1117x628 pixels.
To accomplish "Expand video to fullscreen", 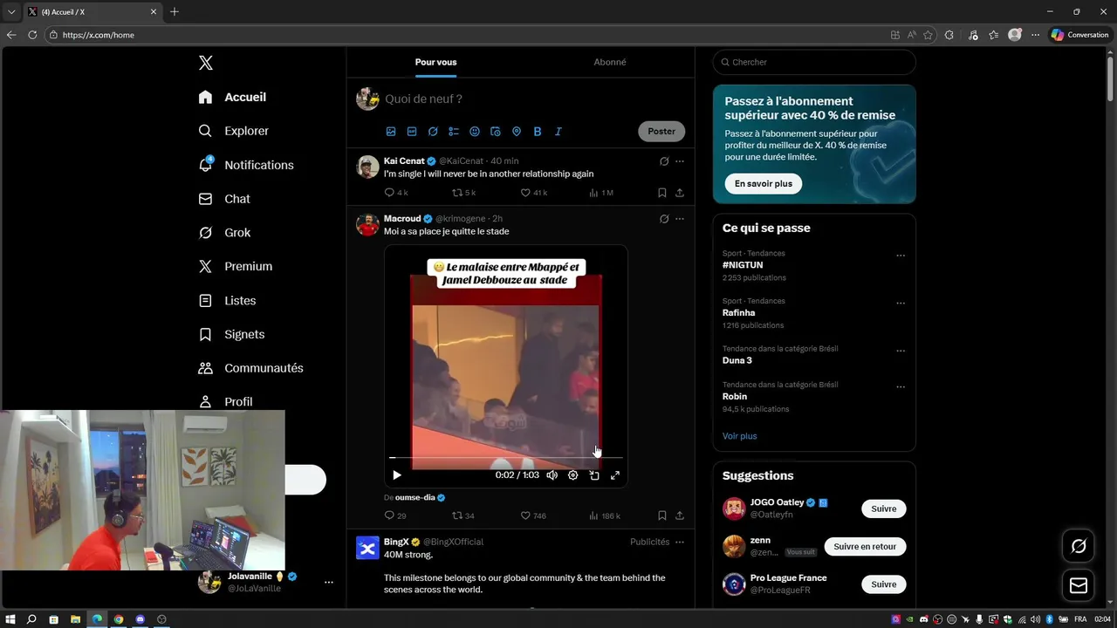I will pyautogui.click(x=615, y=475).
